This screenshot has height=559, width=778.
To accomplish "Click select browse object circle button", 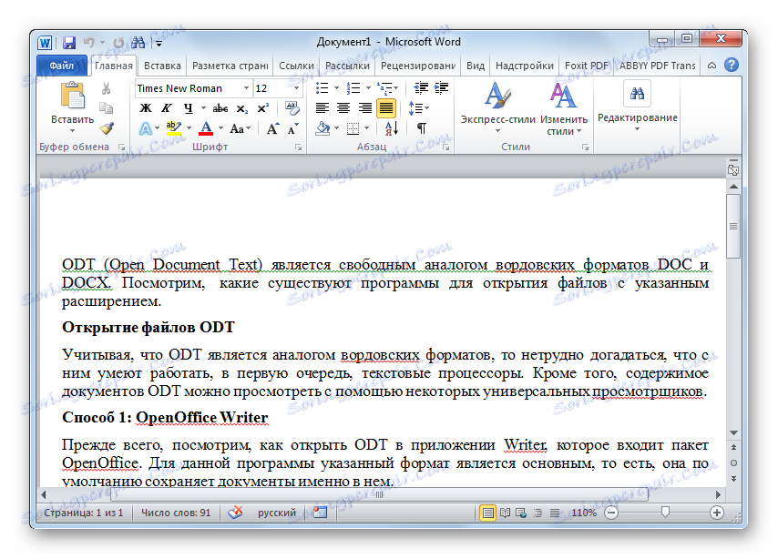I will point(733,462).
